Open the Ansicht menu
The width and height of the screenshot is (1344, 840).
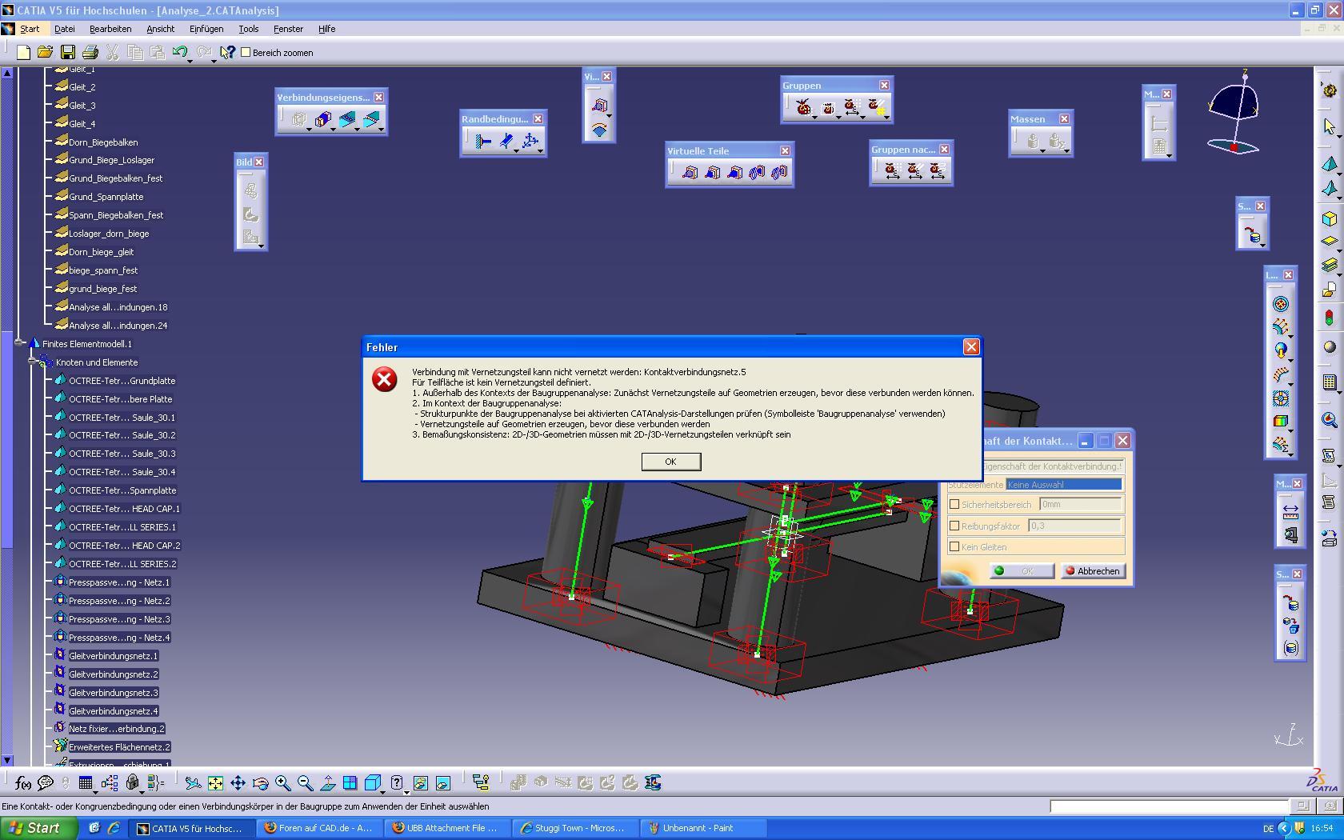tap(160, 29)
